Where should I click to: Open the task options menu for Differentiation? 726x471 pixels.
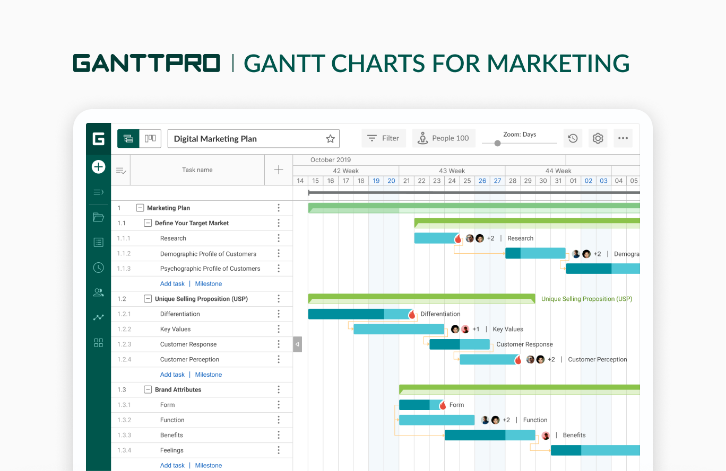tap(279, 314)
